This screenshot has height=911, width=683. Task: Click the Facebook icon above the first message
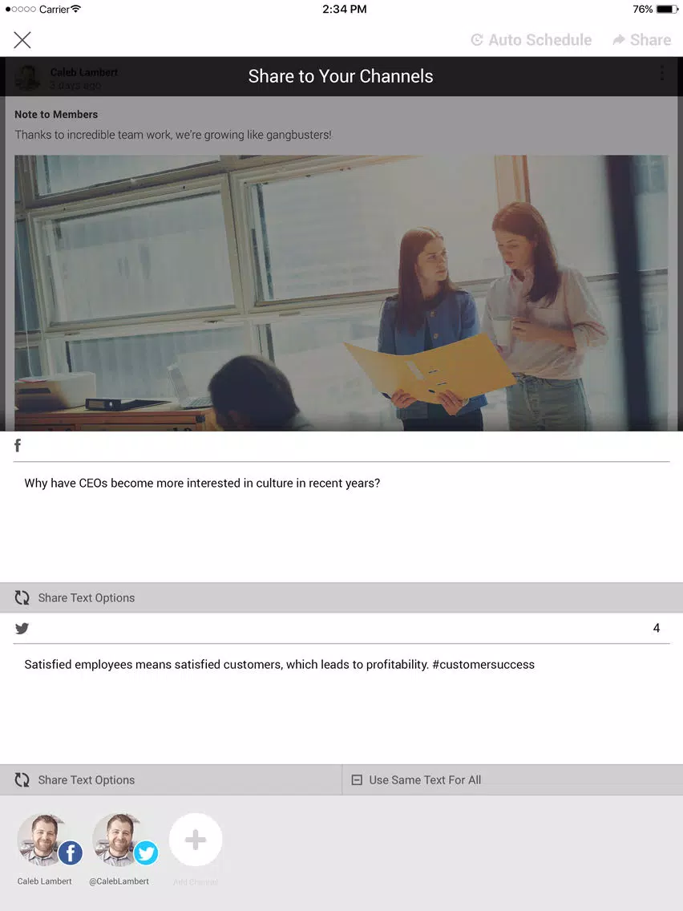[x=18, y=446]
